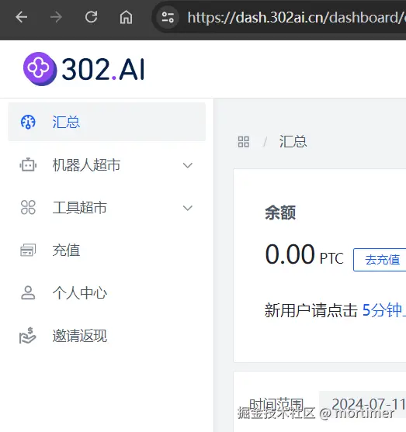Click the 时间范围 label
This screenshot has height=432, width=406.
276,404
